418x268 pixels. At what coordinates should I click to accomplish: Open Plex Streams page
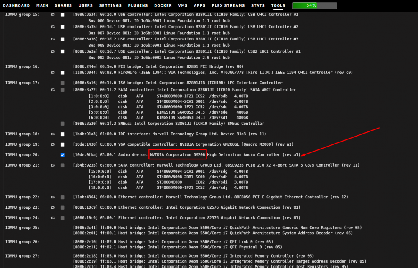[228, 5]
